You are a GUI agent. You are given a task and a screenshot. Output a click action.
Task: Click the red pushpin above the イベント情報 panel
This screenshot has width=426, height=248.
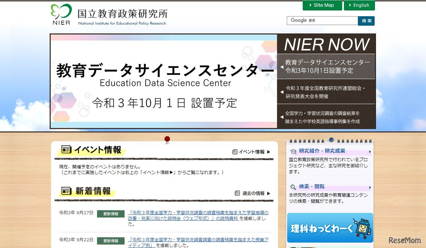tap(167, 139)
